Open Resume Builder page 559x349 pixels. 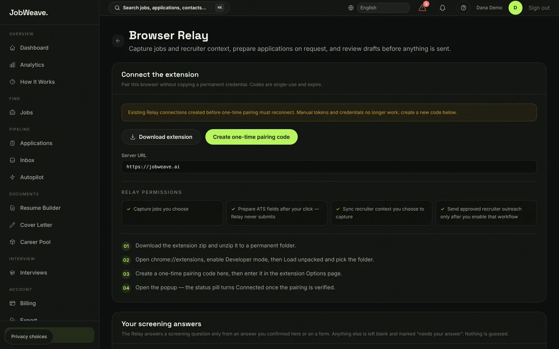(x=50, y=208)
